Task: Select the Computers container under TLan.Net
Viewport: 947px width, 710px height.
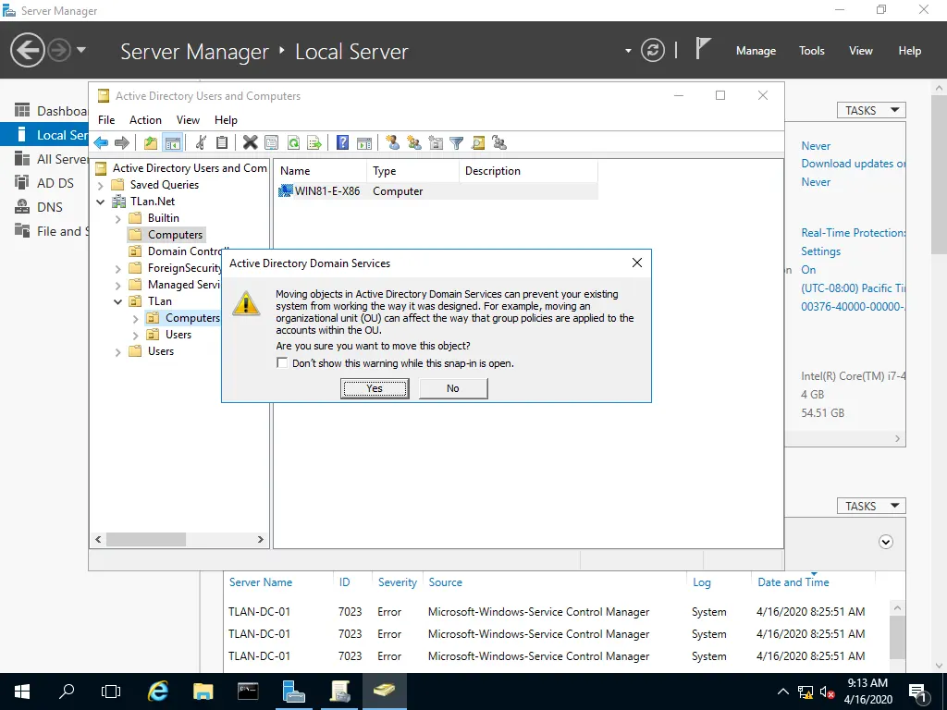Action: pos(166,234)
